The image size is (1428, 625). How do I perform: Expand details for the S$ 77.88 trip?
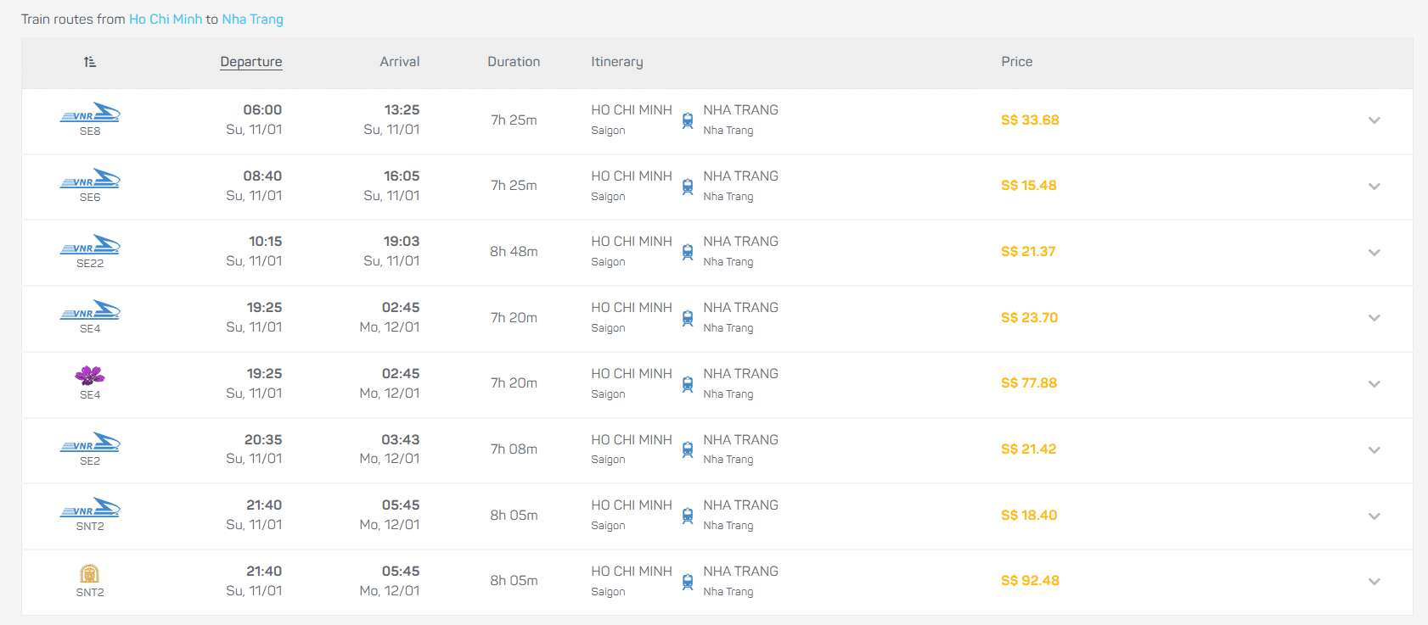tap(1374, 384)
